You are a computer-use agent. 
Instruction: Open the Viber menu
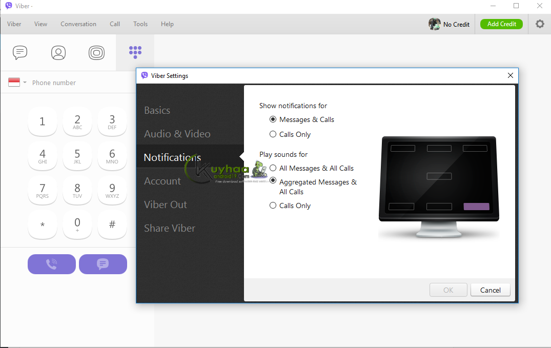click(14, 24)
